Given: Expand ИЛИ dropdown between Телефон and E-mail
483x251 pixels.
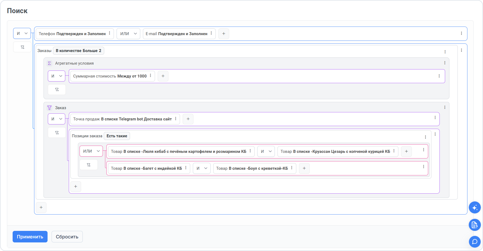Looking at the screenshot, I should click(128, 34).
